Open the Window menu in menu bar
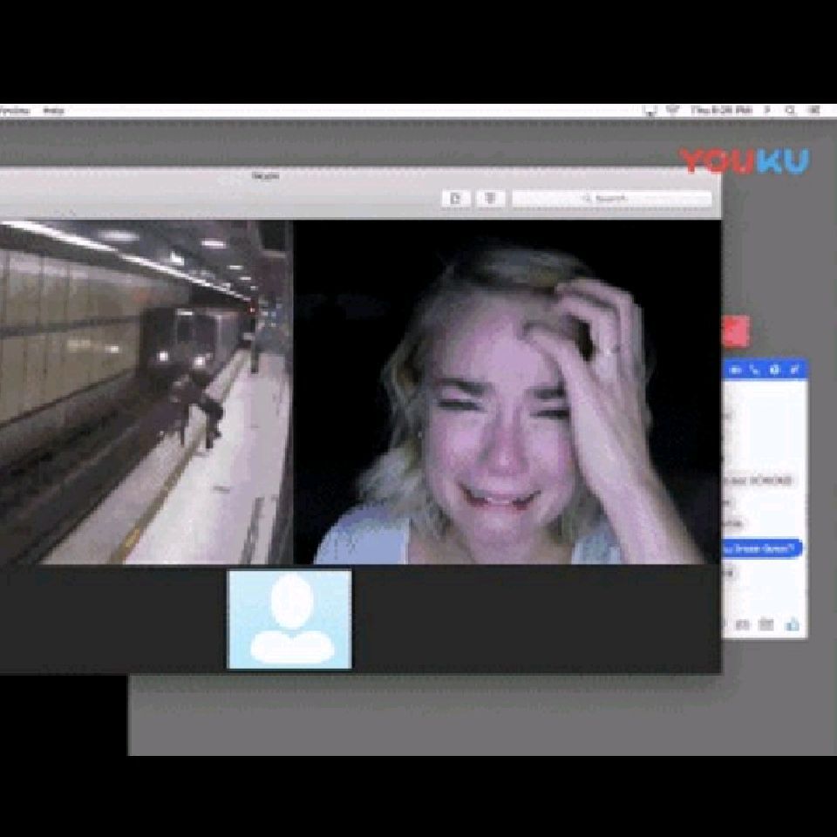Viewport: 837px width, 837px height. (14, 111)
